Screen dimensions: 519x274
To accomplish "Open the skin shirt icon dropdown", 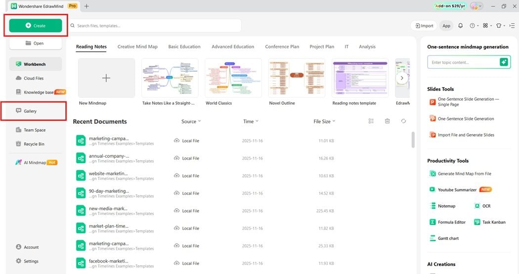I will tap(500, 26).
